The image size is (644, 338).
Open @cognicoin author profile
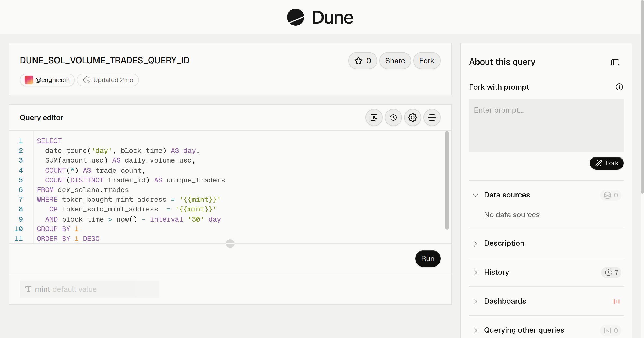[x=47, y=80]
